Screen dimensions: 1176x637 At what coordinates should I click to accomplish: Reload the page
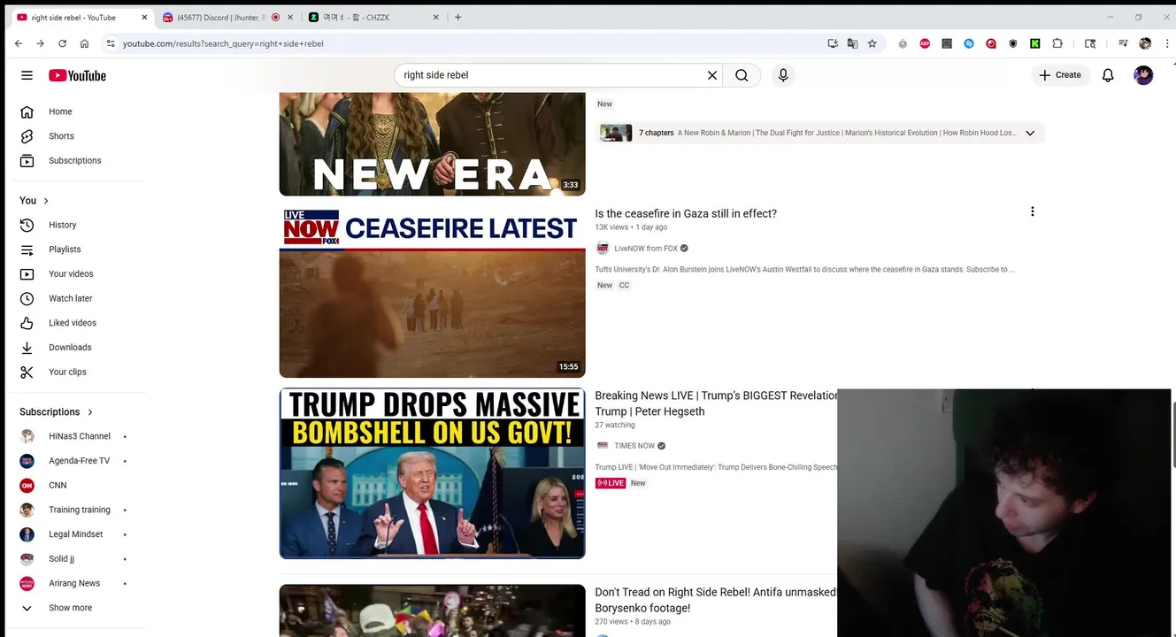(62, 43)
